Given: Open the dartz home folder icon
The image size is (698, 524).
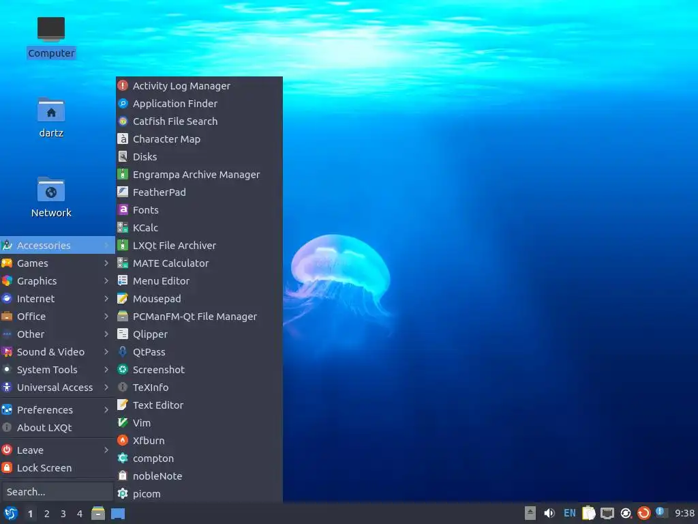Looking at the screenshot, I should pos(50,110).
